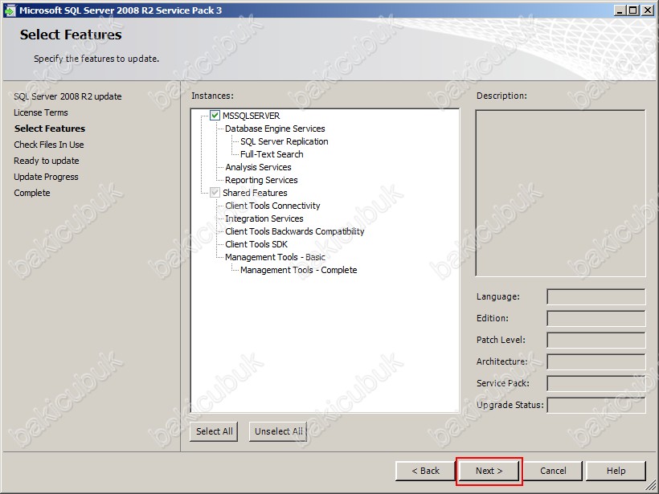Click the Edition field
The width and height of the screenshot is (659, 494).
point(596,318)
